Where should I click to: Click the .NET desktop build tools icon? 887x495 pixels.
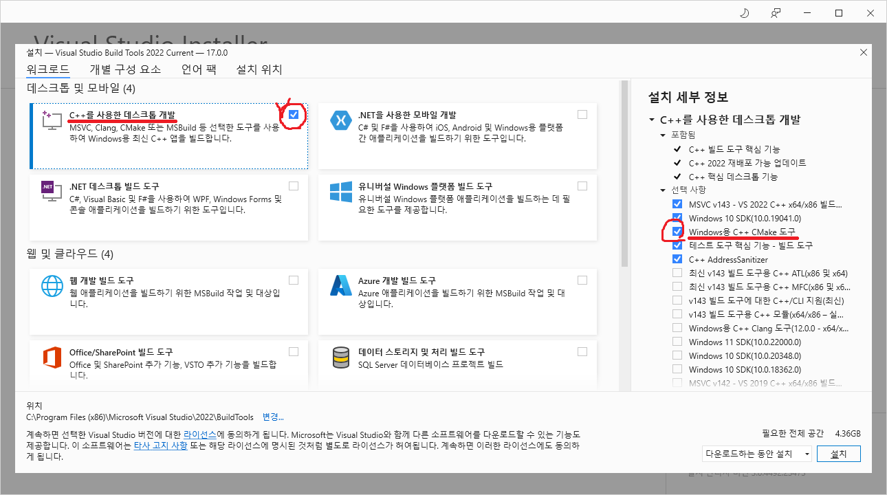click(x=52, y=190)
